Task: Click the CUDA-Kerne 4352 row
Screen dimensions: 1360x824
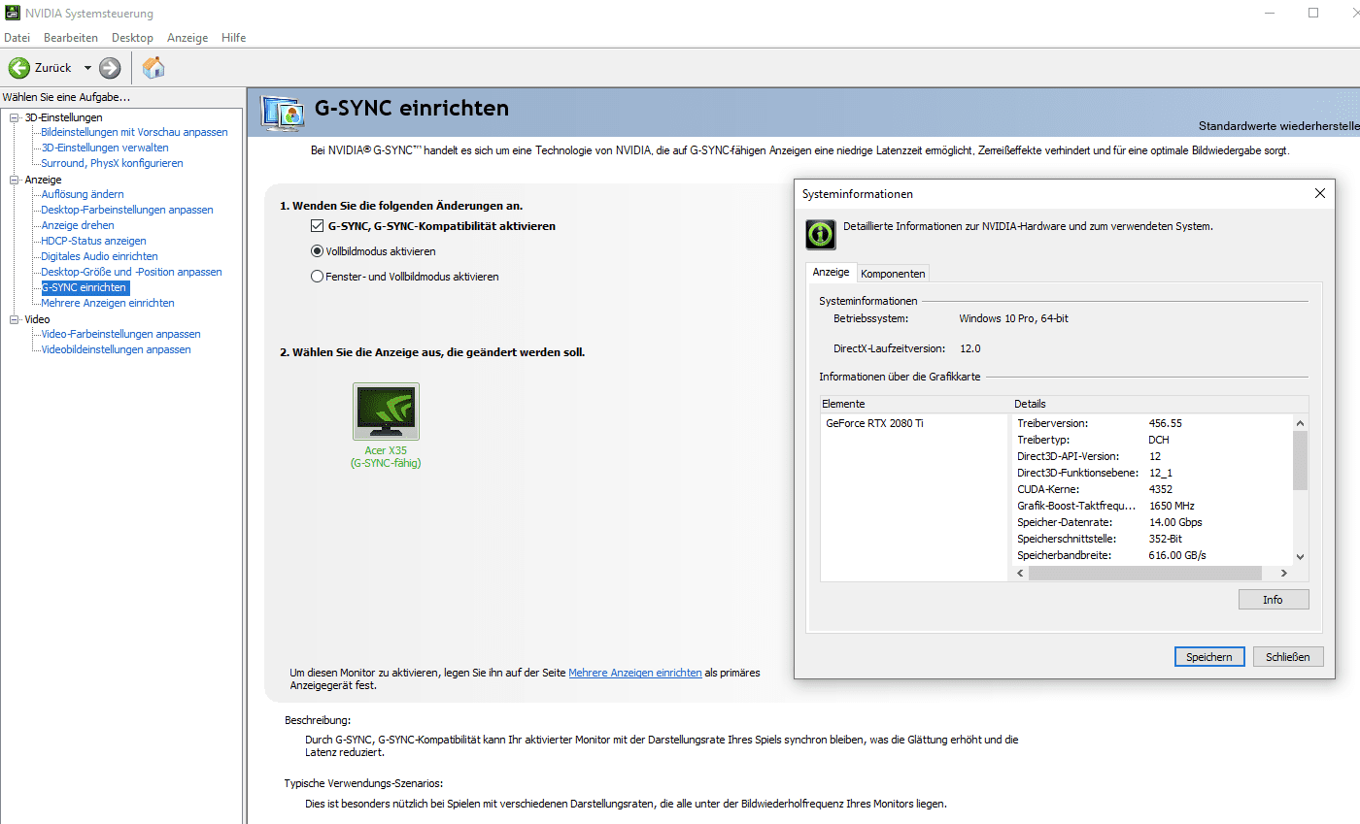Action: pos(1153,489)
